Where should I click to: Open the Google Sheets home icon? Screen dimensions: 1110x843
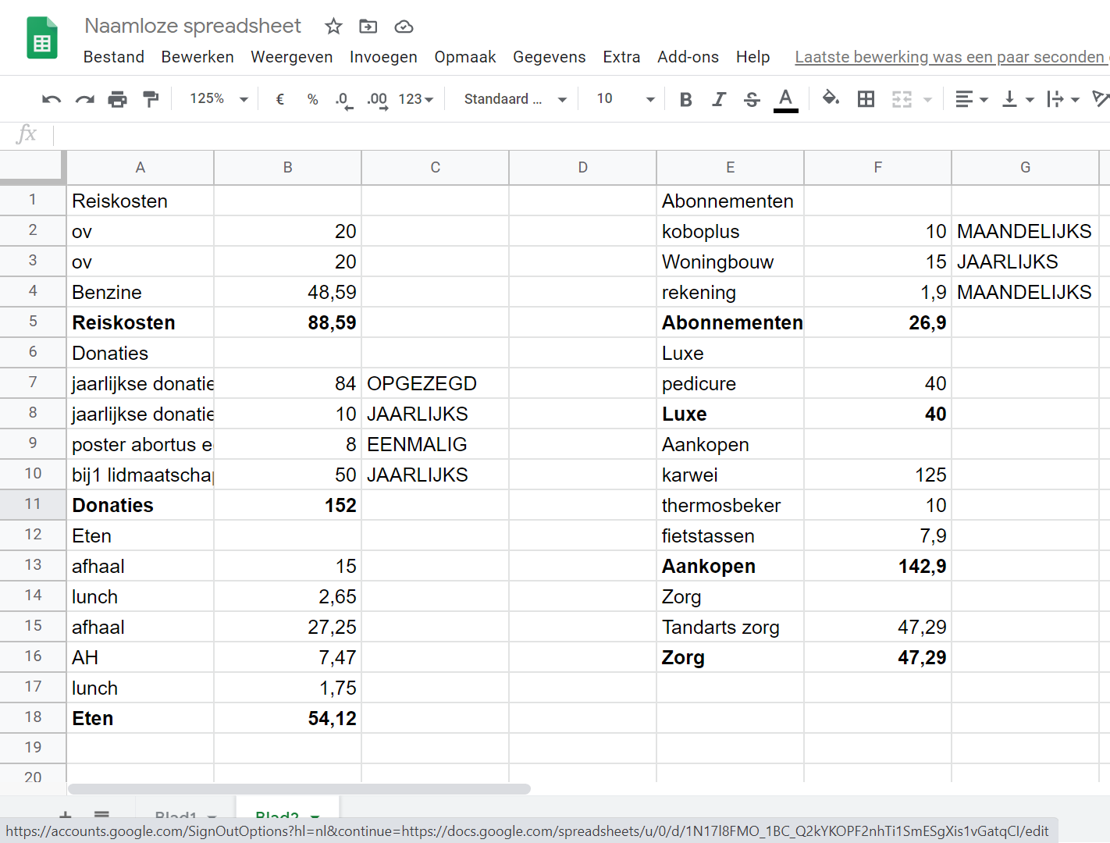(42, 38)
